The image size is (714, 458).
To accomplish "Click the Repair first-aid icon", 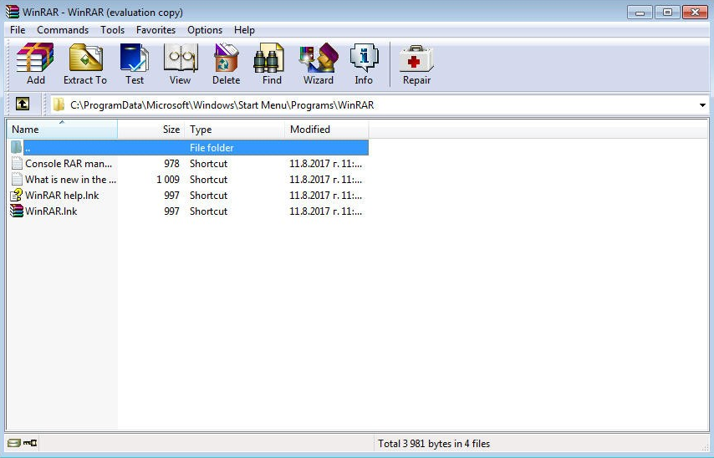I will pos(416,59).
